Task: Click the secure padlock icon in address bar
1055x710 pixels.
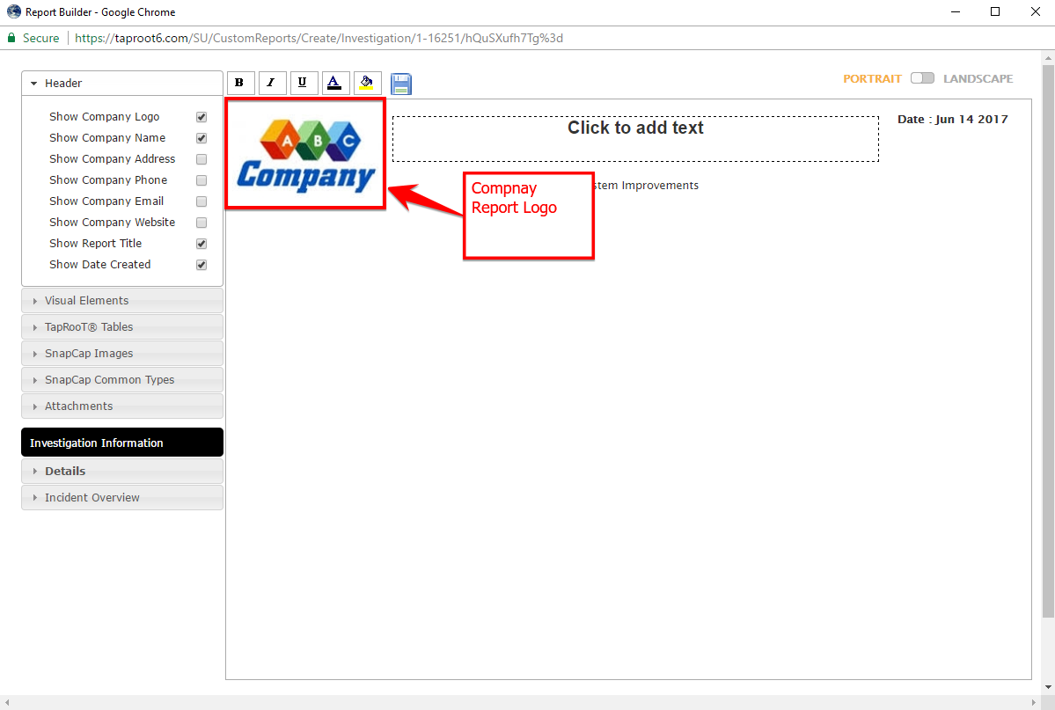Action: pos(11,38)
